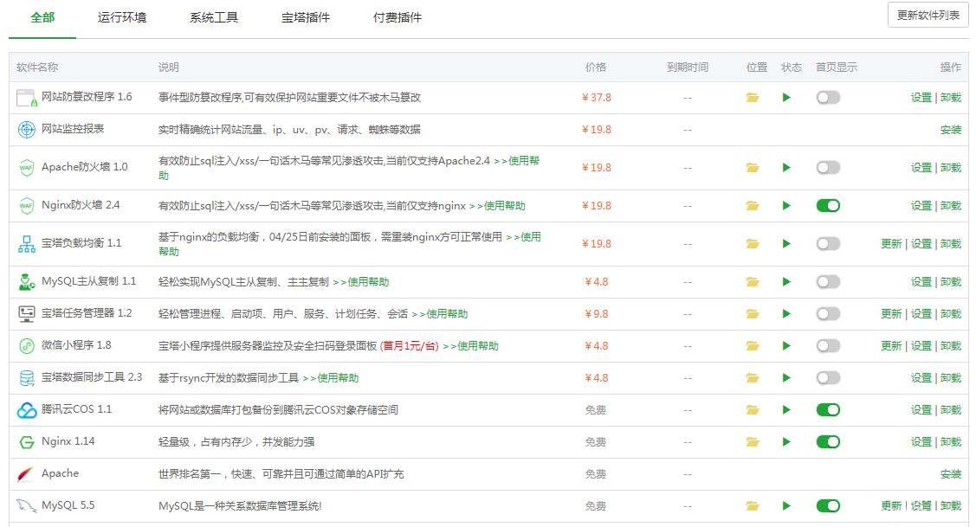Select the 全部 tab

[42, 17]
